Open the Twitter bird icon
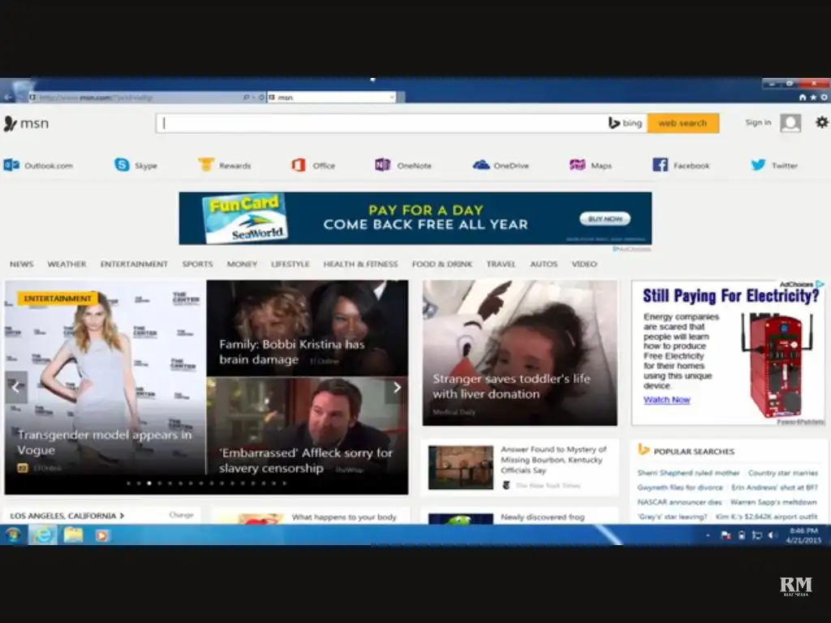Screen dimensions: 831x623 [x=758, y=165]
